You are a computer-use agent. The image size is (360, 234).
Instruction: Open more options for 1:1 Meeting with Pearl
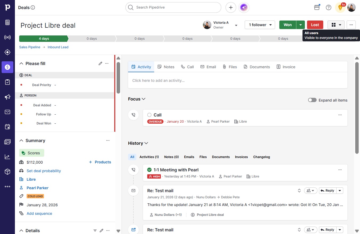click(x=340, y=170)
